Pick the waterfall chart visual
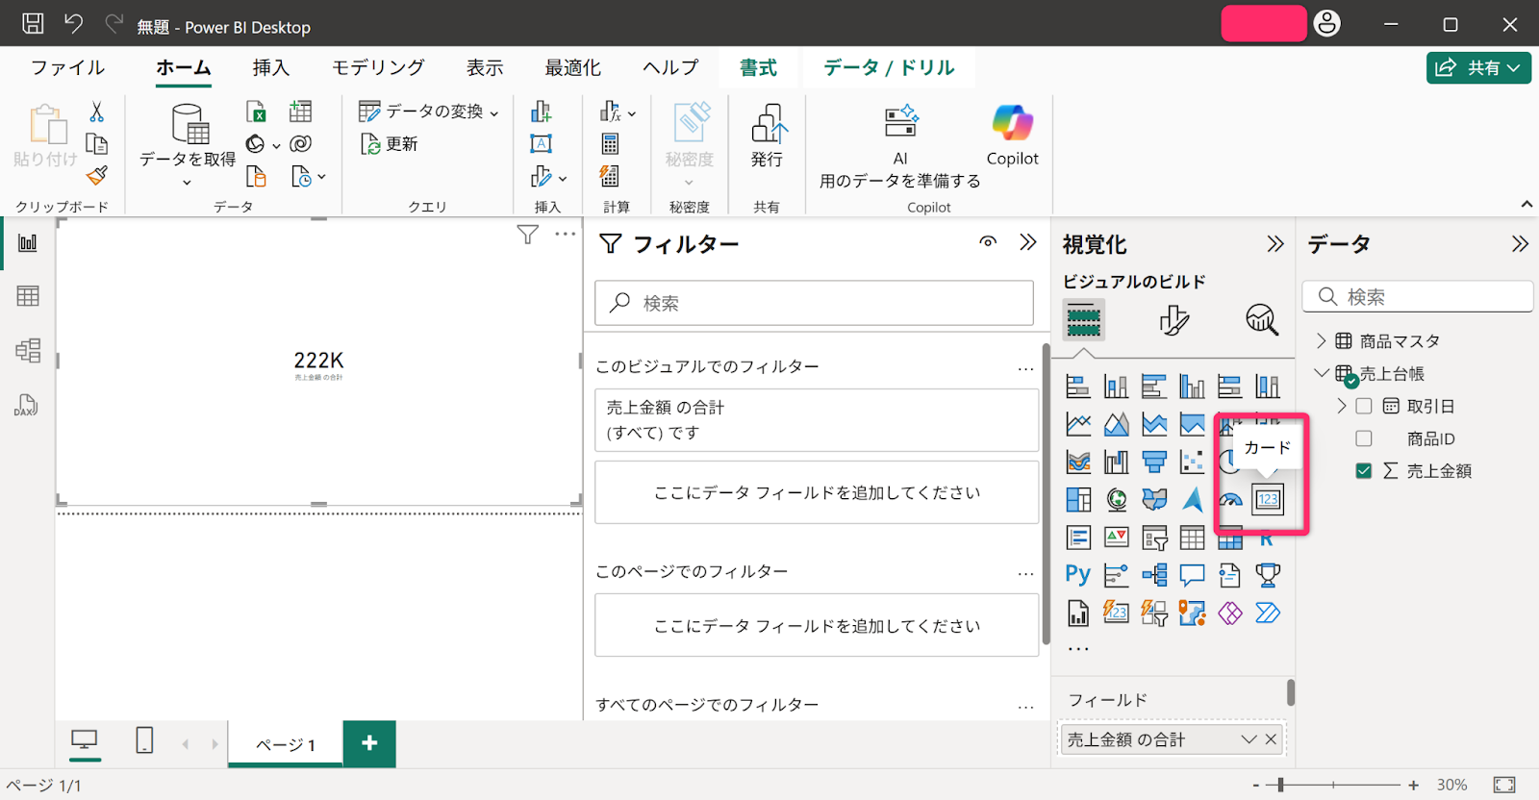This screenshot has height=800, width=1539. (1116, 462)
